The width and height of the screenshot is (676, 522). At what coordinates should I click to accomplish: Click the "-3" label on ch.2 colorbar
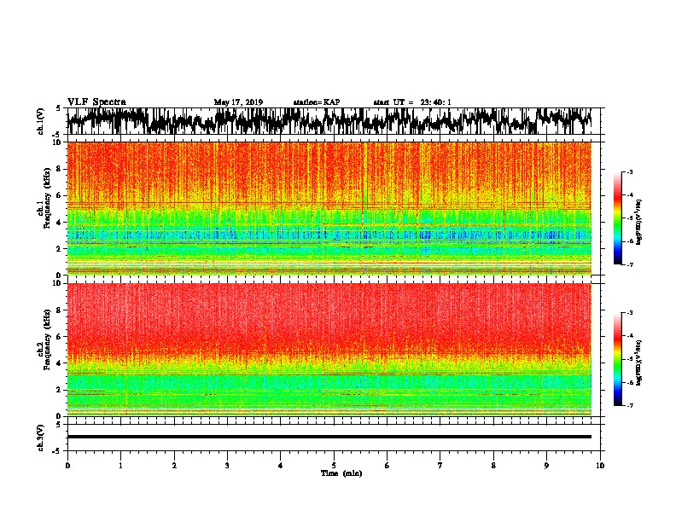(x=629, y=313)
